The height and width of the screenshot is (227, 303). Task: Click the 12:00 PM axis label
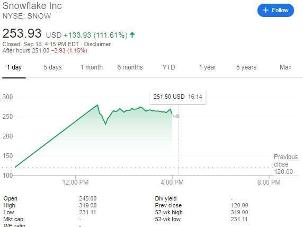75,182
